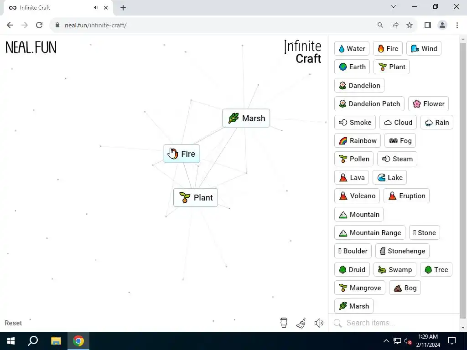This screenshot has height=350, width=467.
Task: Pick the Wind element from sidebar
Action: coord(424,48)
